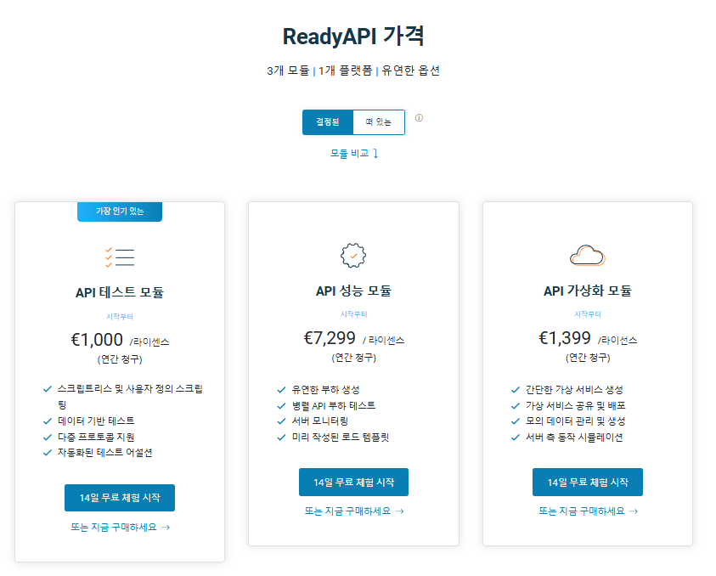Click the checkmark beside 서버 측 동작 시뮬레이션
The width and height of the screenshot is (716, 576).
click(x=516, y=438)
